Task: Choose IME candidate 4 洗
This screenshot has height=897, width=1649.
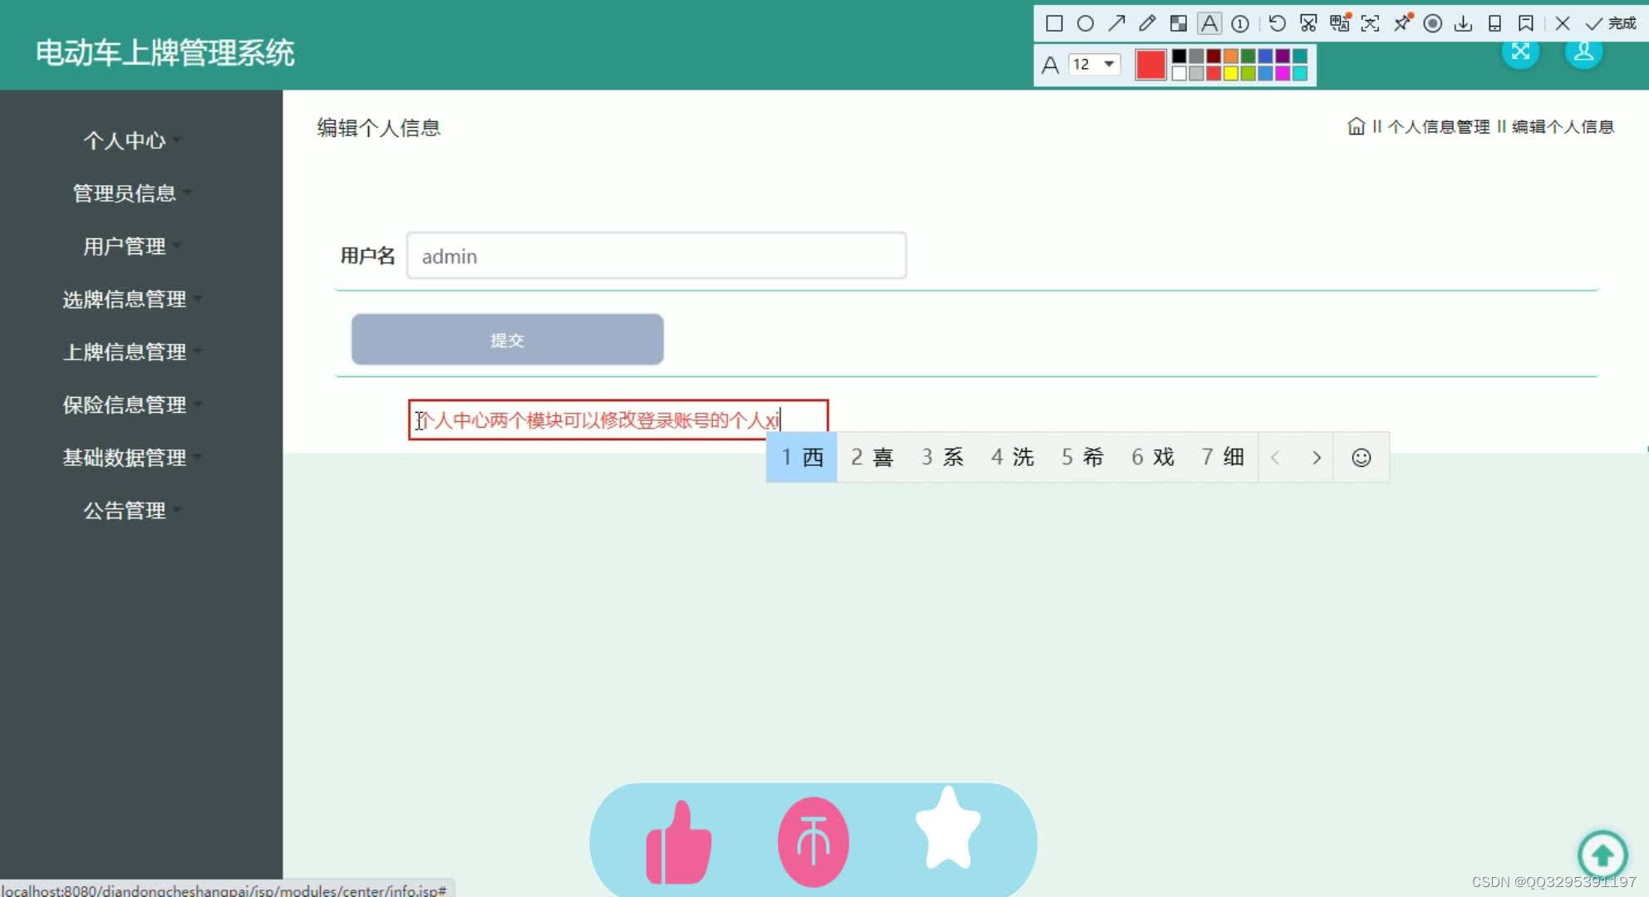Action: (1012, 458)
